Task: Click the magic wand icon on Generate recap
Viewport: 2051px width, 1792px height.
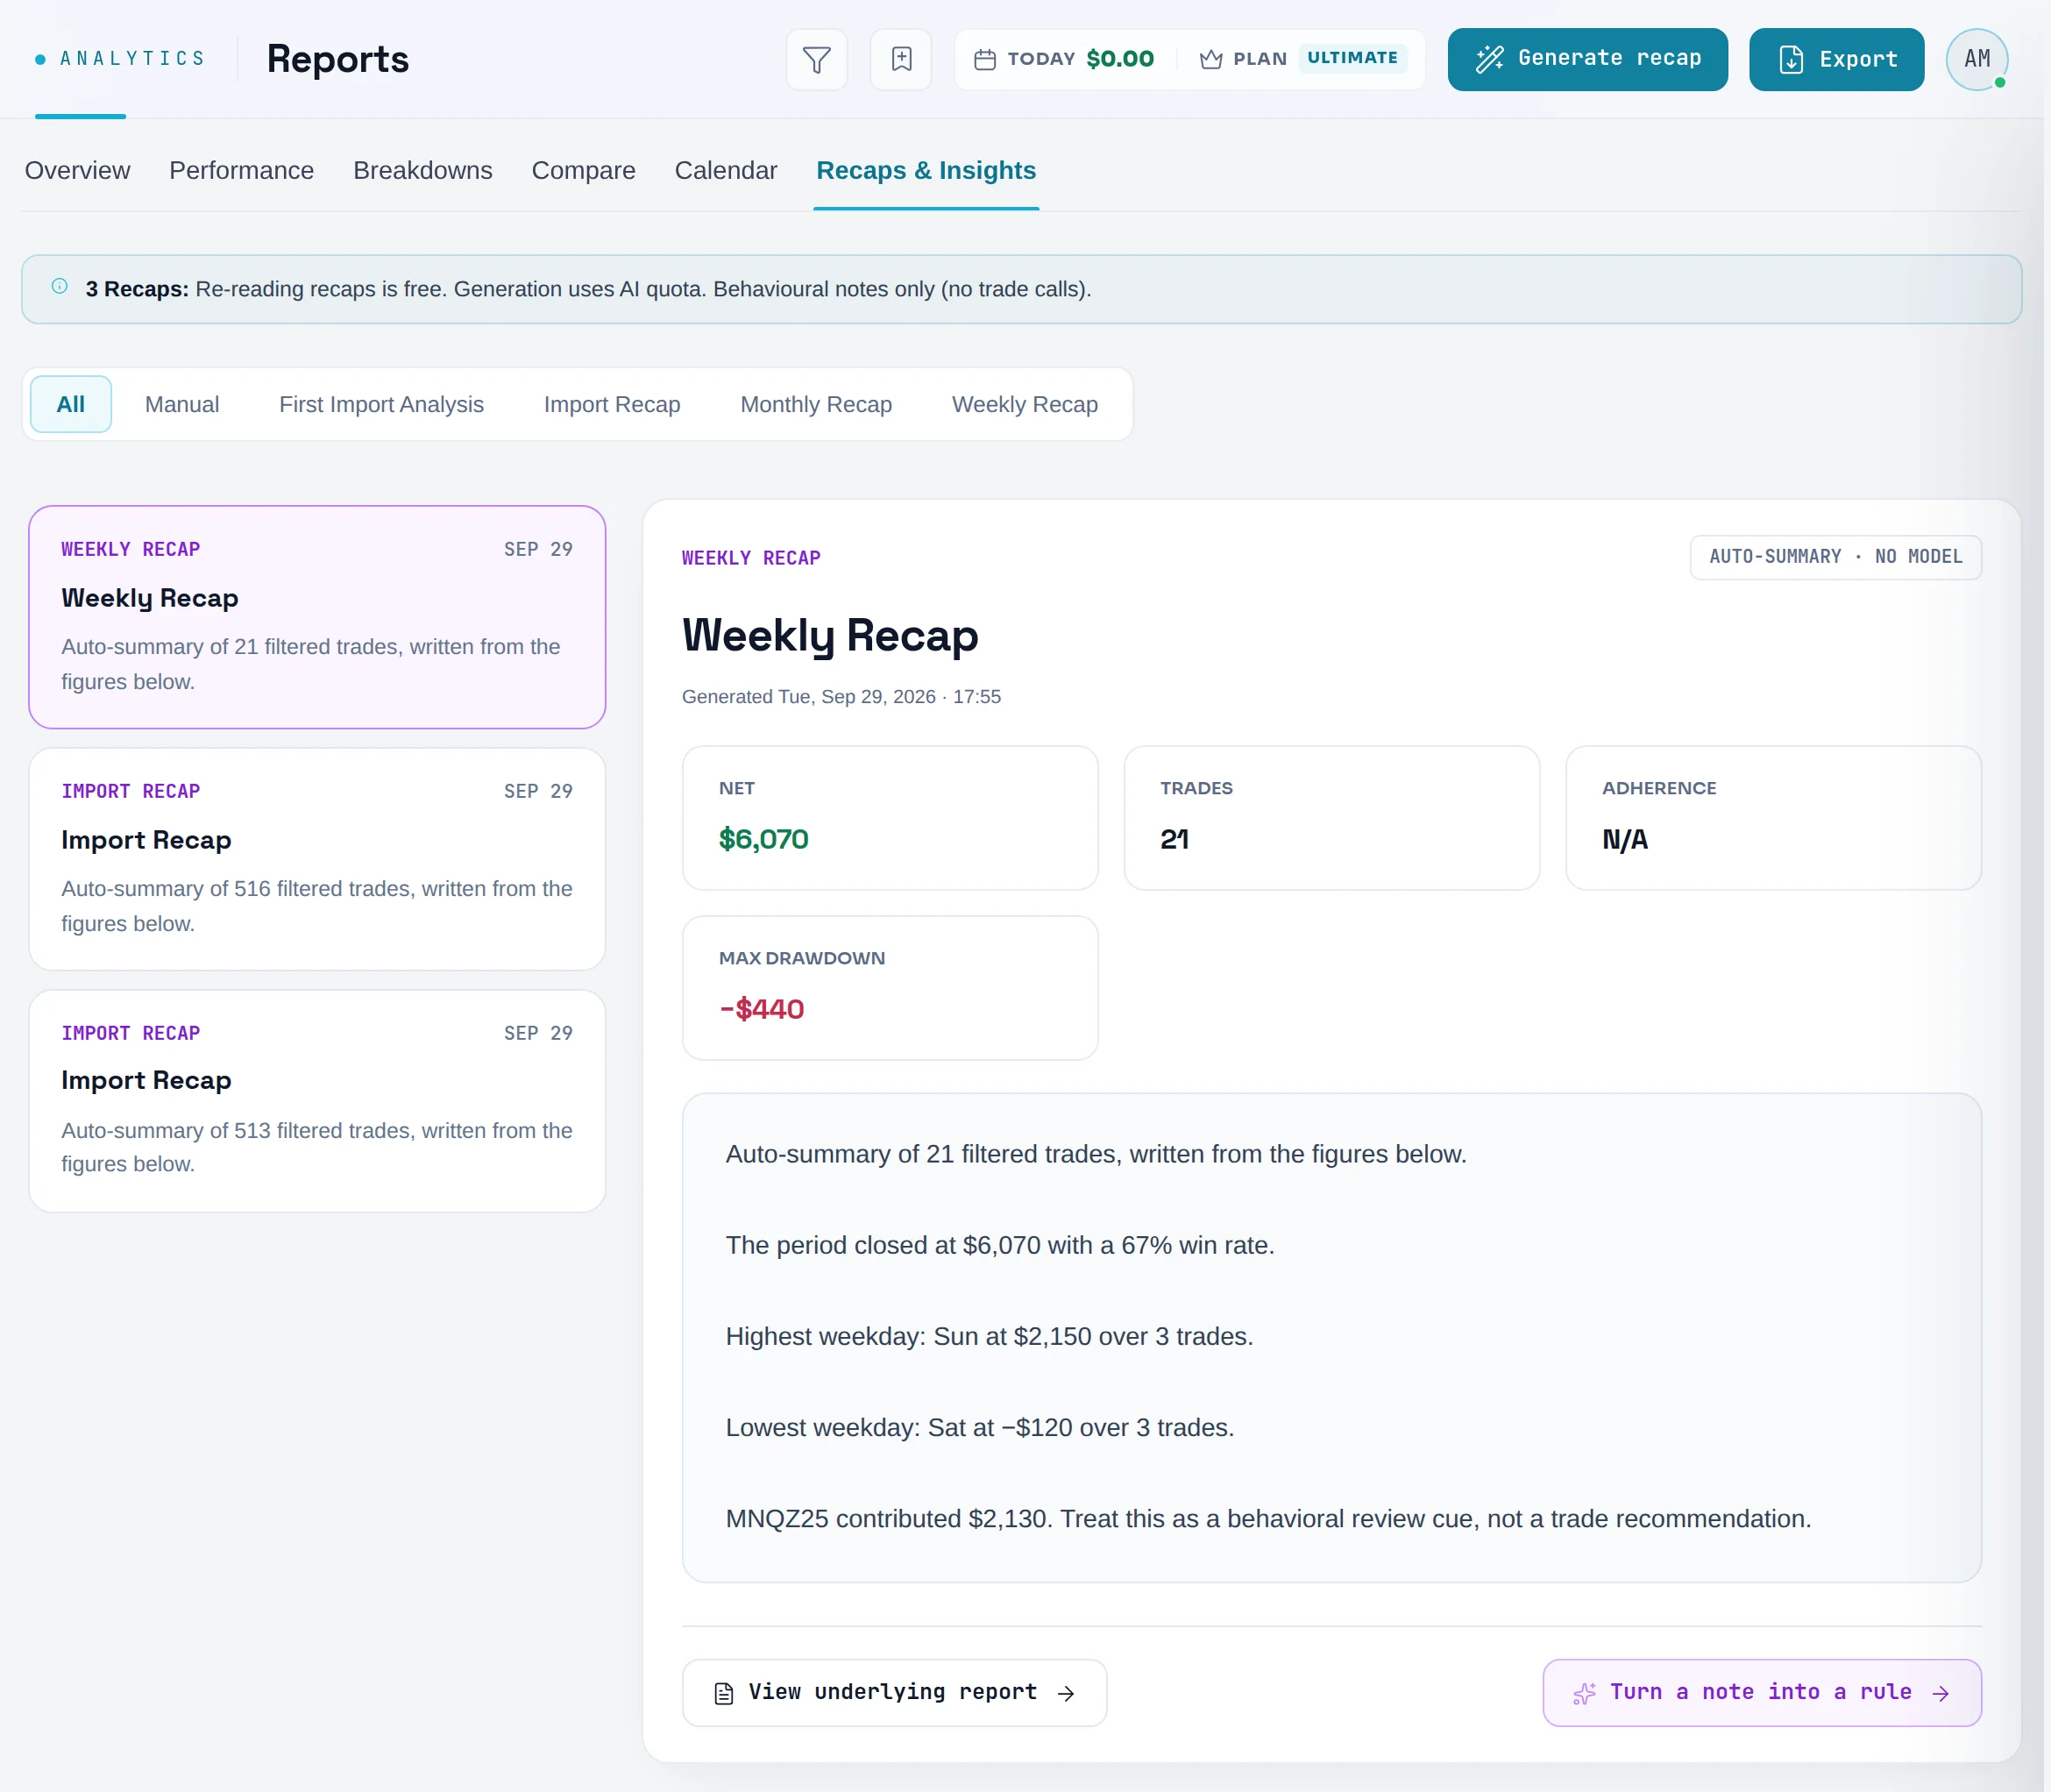Action: tap(1489, 59)
